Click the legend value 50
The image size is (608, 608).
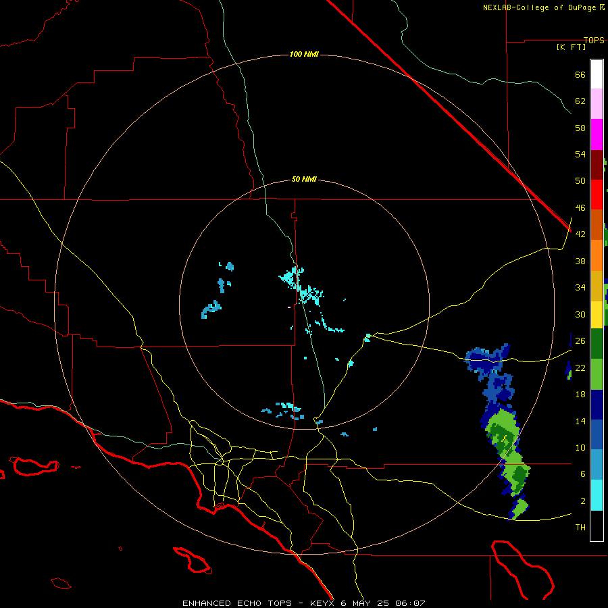[580, 180]
